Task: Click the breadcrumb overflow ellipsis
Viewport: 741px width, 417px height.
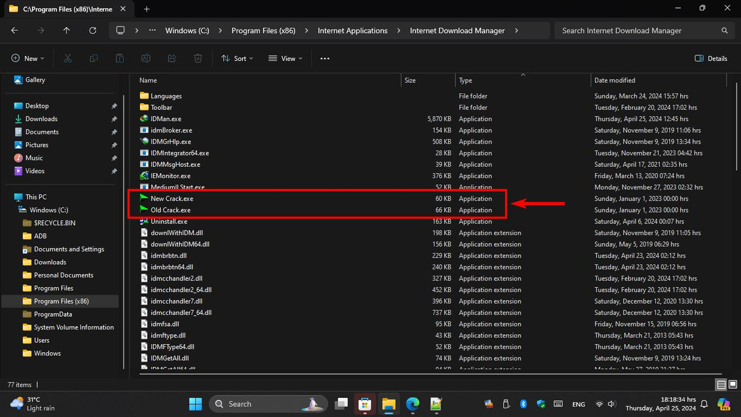Action: pos(152,31)
